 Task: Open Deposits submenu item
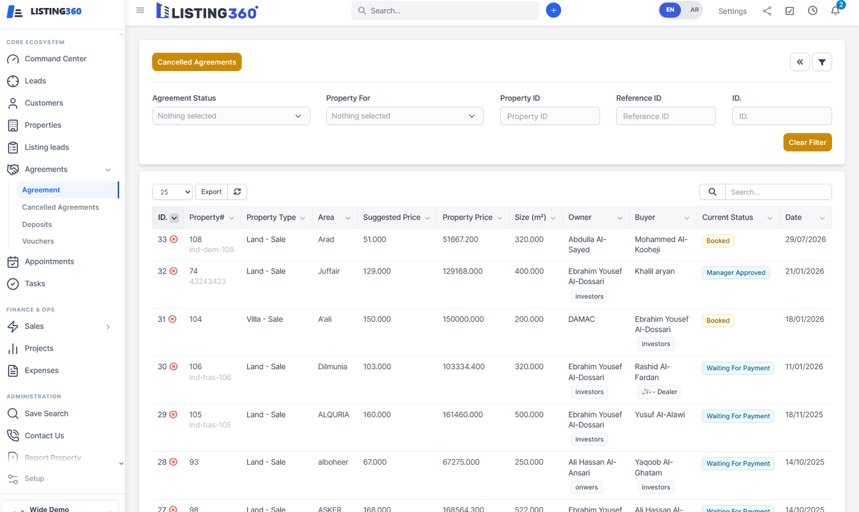click(x=37, y=224)
